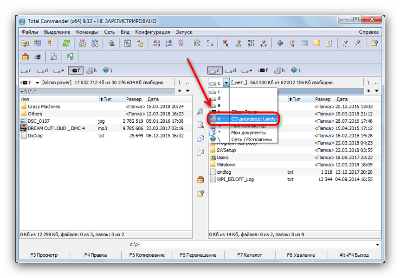Switch left panel to drive d button
Screen dimensions: 400x278
pyautogui.click(x=43, y=70)
